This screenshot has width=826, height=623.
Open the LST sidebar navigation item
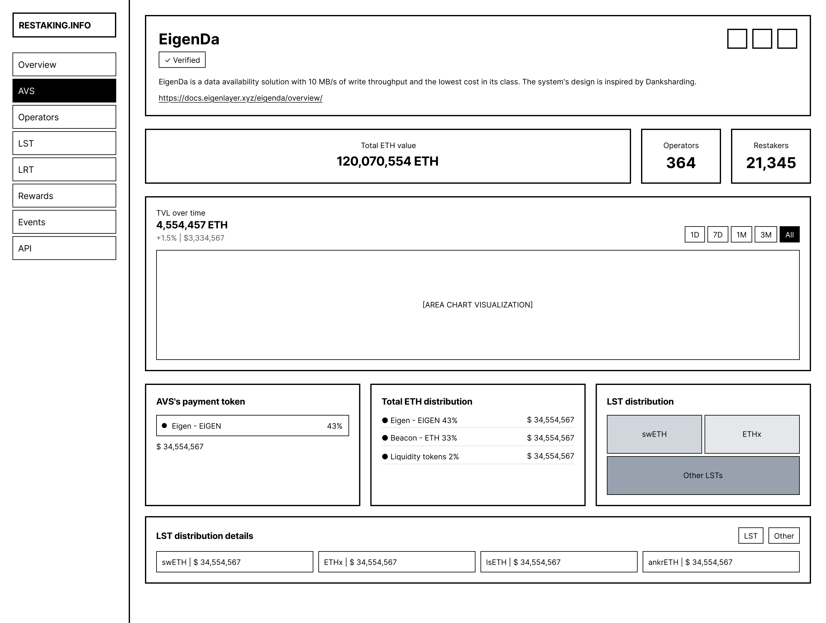(x=64, y=143)
